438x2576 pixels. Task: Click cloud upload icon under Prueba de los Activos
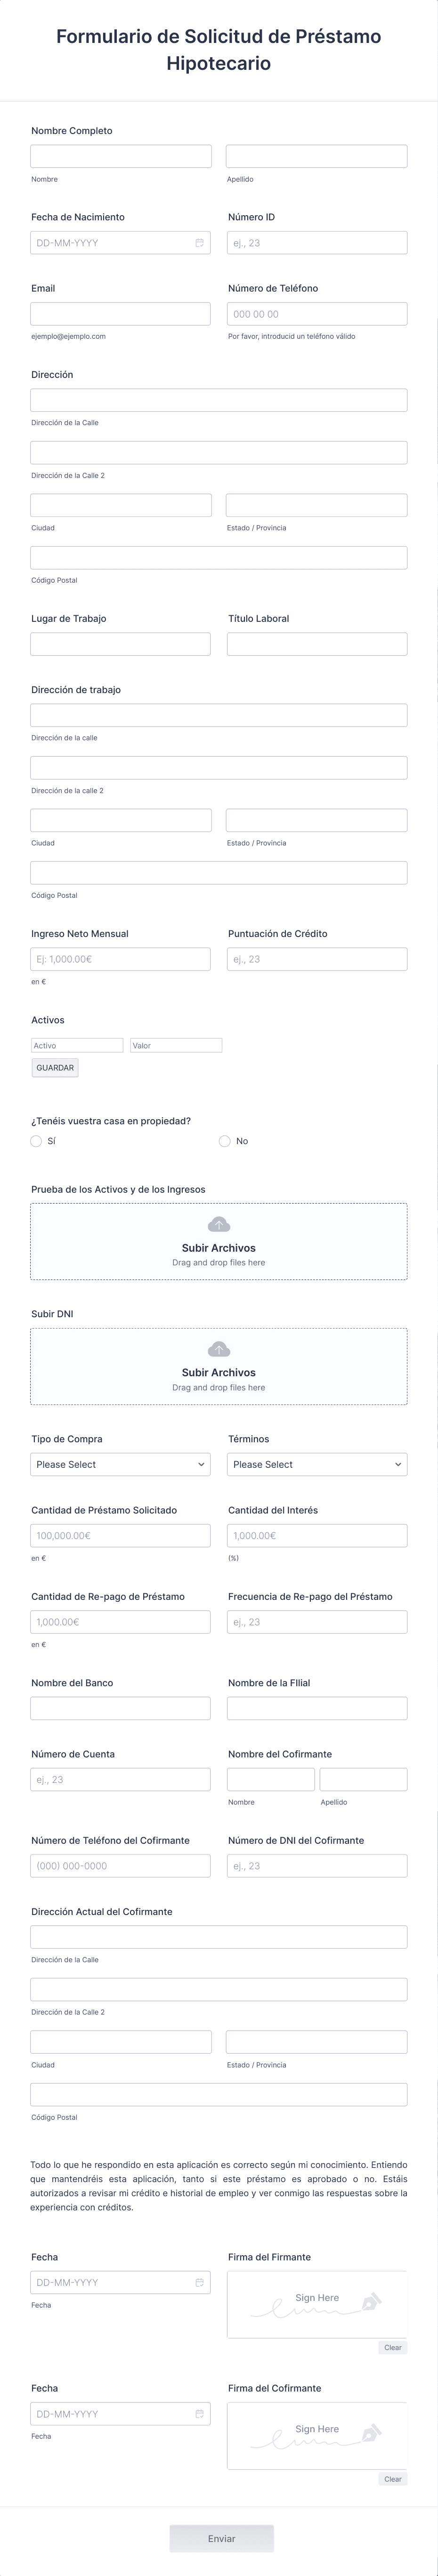point(219,1225)
